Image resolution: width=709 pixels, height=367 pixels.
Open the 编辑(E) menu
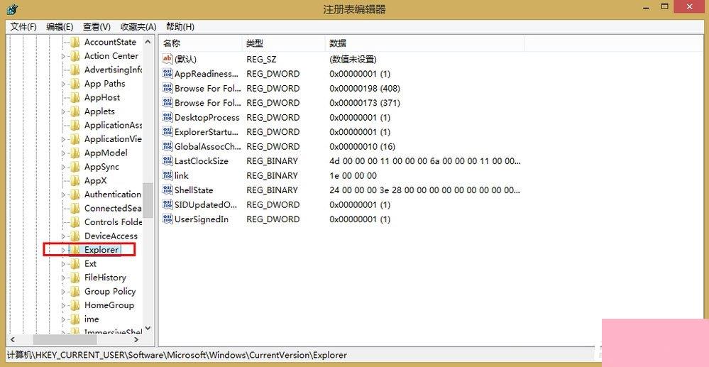(60, 27)
